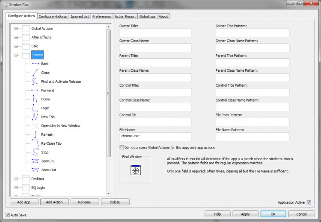Screen dimensions: 321x222
Task: Click the Refresh gesture vertical stroke icon
Action: coord(36,134)
